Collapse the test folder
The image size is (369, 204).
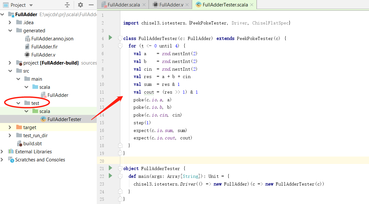18,103
